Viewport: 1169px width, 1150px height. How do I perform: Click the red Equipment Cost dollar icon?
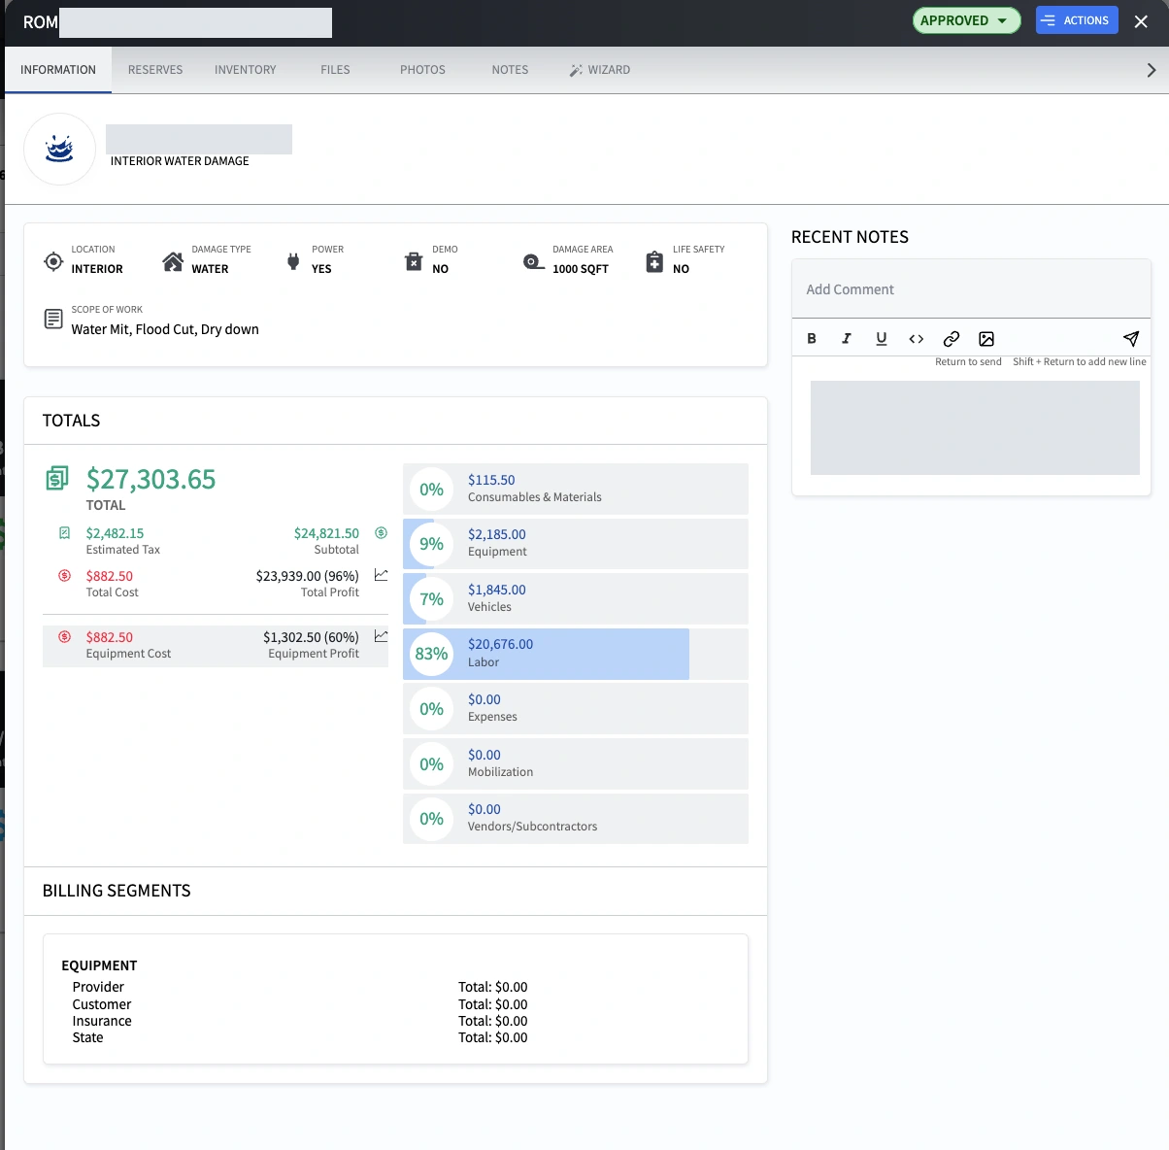(64, 637)
